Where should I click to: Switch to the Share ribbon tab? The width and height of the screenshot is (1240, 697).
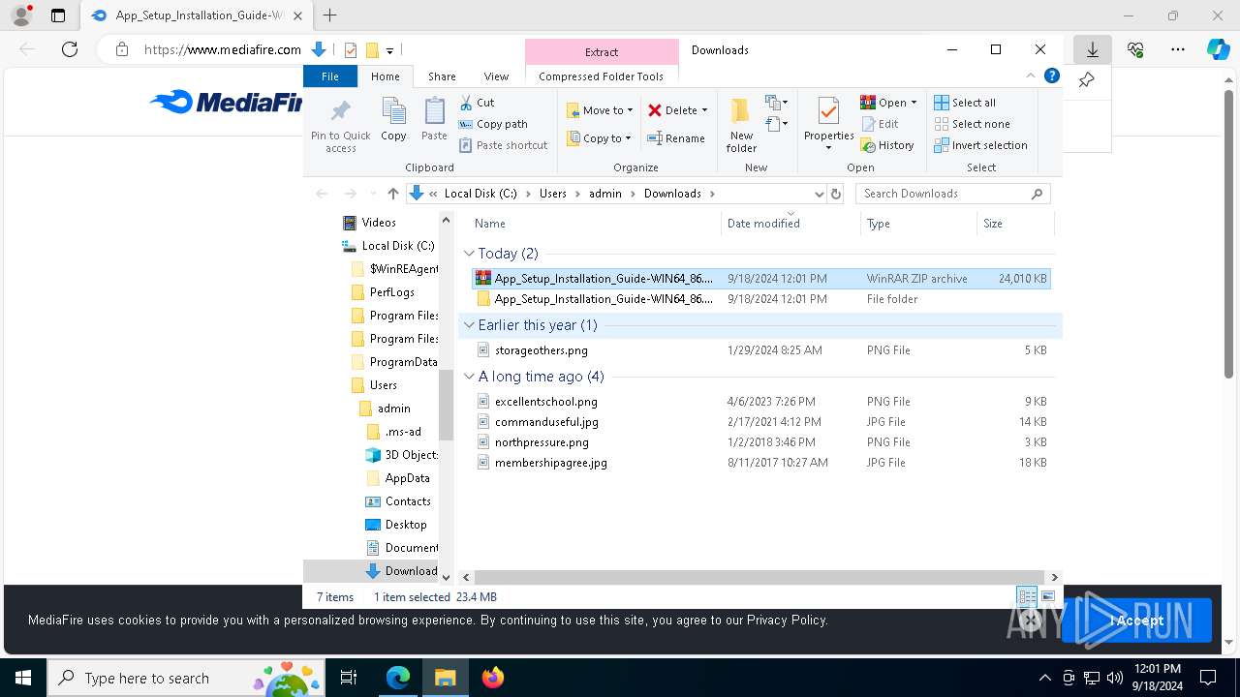tap(442, 76)
